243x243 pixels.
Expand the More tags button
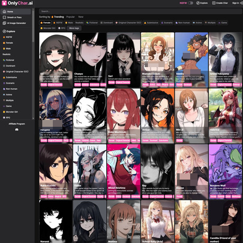pyautogui.click(x=74, y=28)
